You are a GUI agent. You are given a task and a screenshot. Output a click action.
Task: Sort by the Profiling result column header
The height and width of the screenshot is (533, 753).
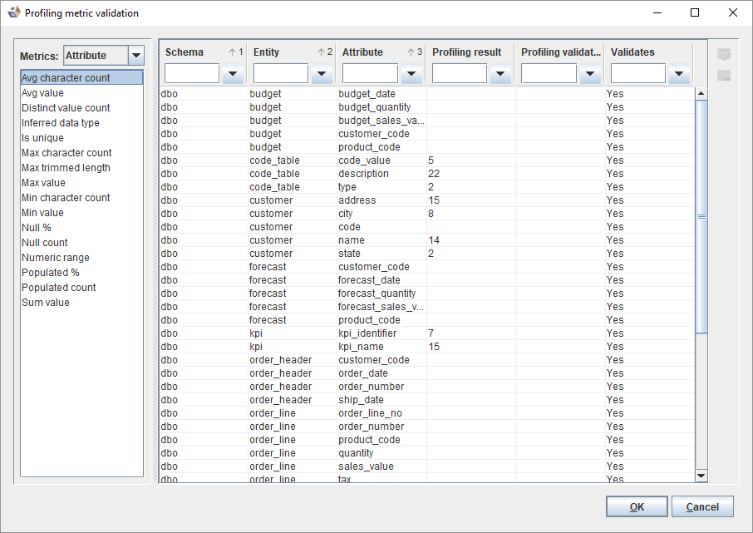[466, 52]
